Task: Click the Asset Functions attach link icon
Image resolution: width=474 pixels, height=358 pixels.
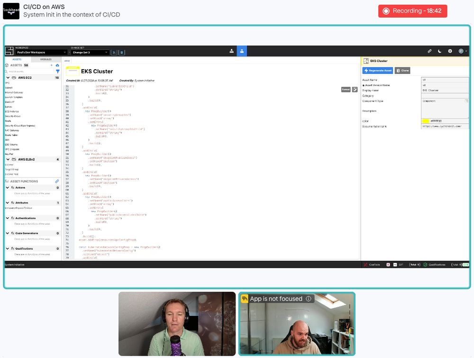Action: coord(57,181)
